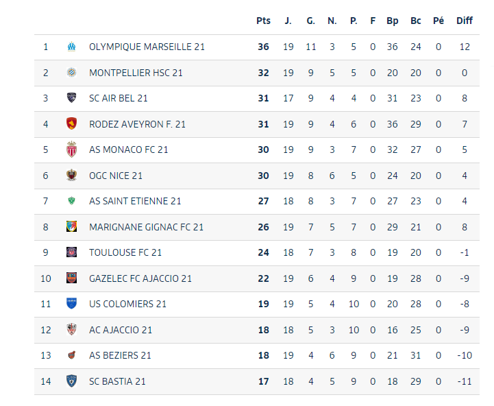Click the Rodez Aveyron club crest
The width and height of the screenshot is (494, 406).
point(71,124)
